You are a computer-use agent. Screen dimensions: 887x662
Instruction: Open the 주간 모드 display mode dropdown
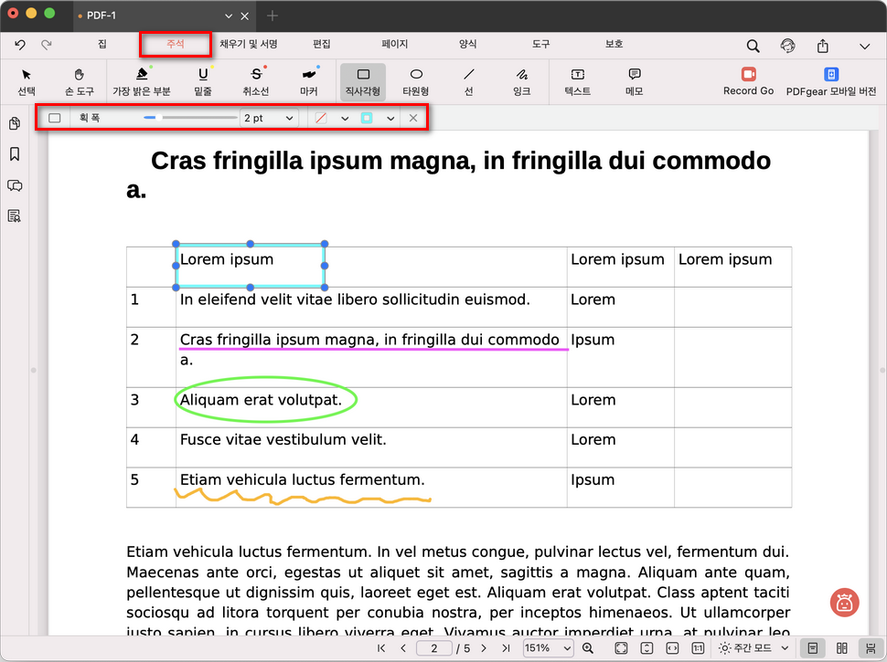click(754, 647)
